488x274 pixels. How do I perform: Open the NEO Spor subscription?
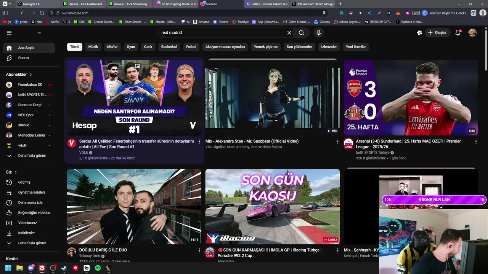pyautogui.click(x=29, y=115)
